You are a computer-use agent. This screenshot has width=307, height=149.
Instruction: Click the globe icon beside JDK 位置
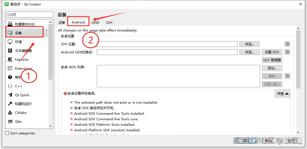[x=287, y=44]
